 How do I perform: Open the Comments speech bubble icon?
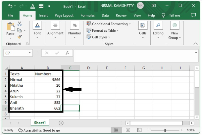pos(193,15)
